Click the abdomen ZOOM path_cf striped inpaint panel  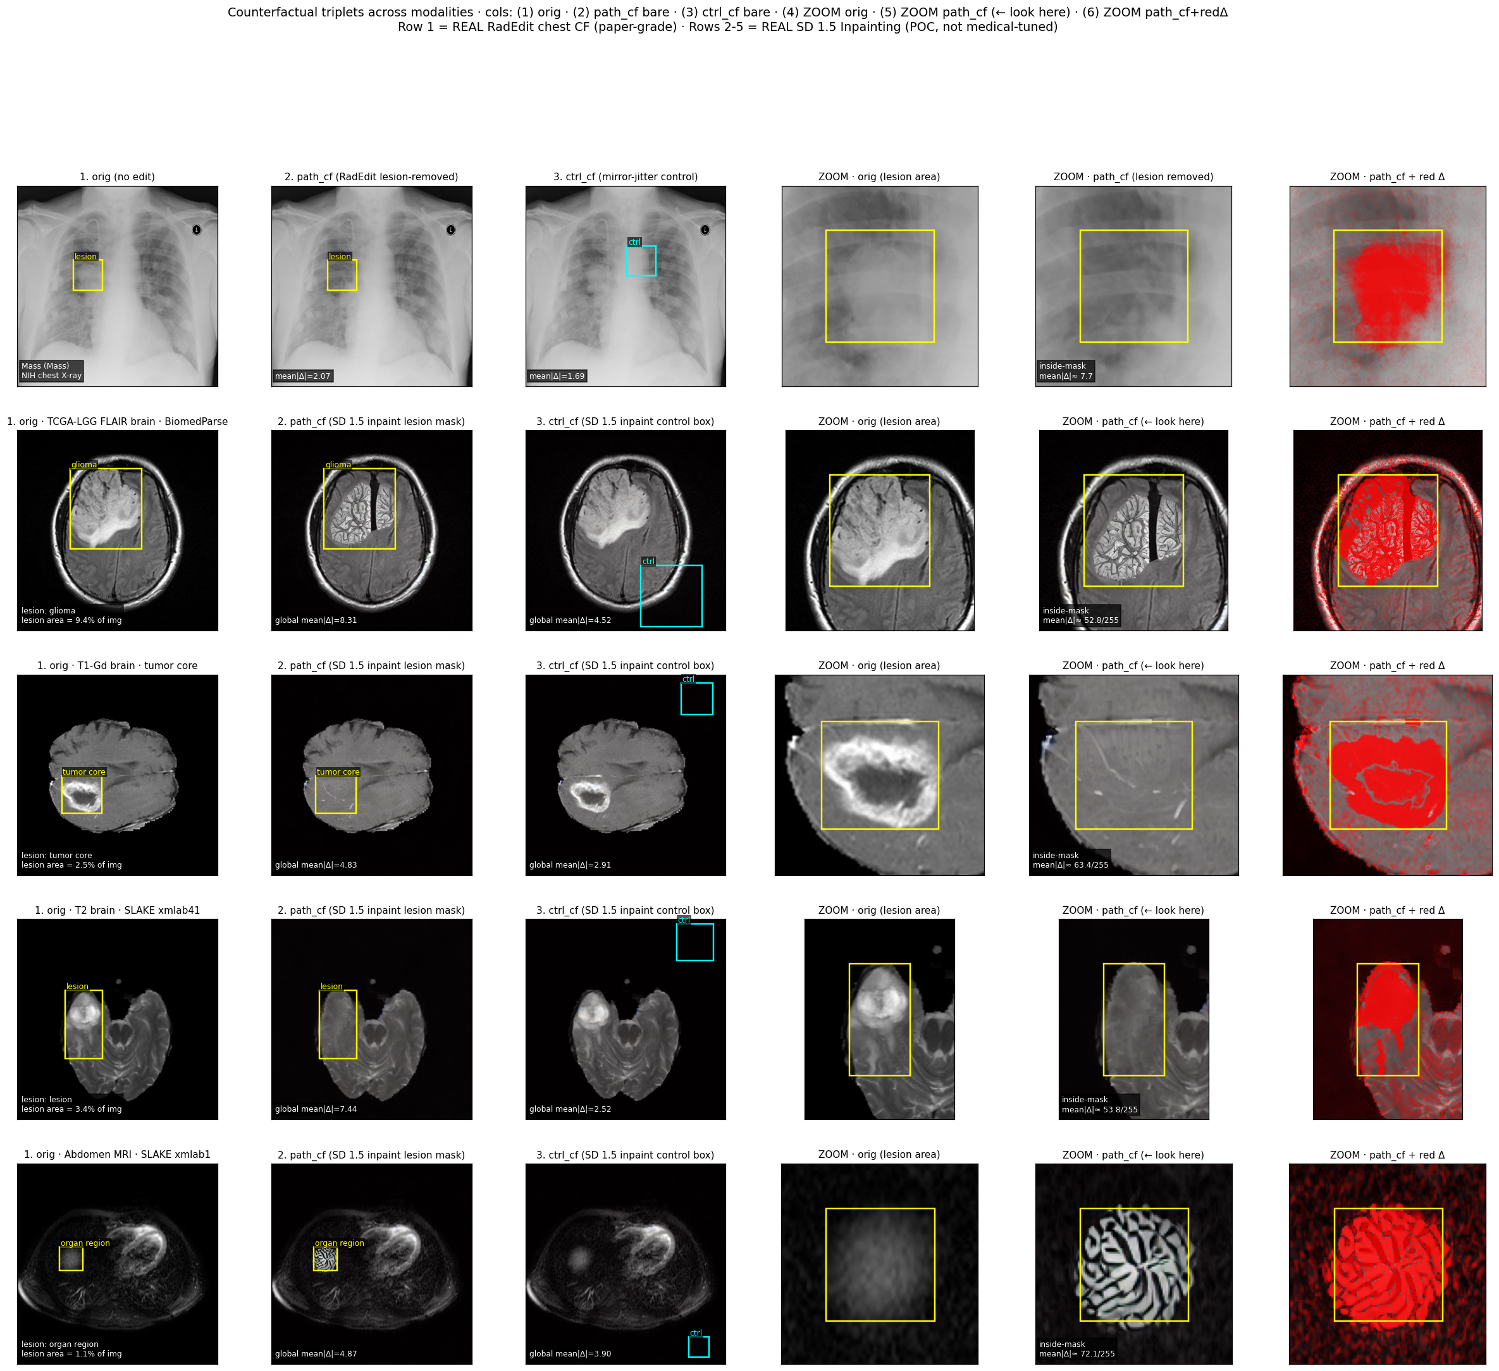1134,1264
